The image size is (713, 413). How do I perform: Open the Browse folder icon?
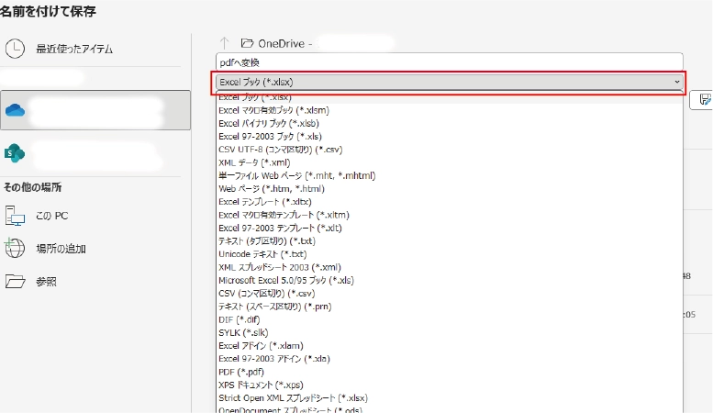click(15, 282)
